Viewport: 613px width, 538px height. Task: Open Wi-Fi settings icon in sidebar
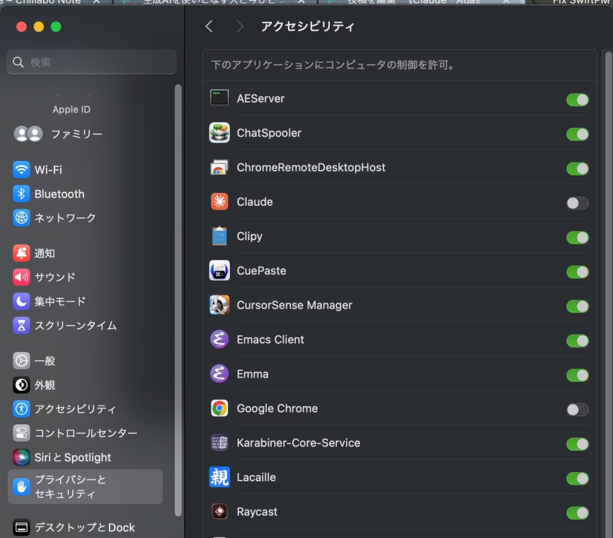(22, 169)
